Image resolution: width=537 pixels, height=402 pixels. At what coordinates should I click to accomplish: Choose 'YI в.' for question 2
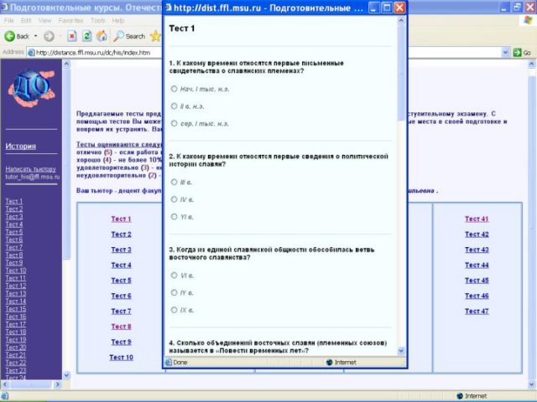click(174, 217)
